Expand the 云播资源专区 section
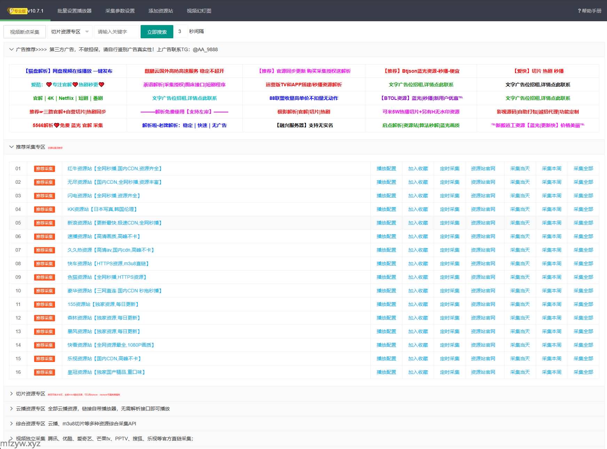The width and height of the screenshot is (607, 449). (x=11, y=409)
